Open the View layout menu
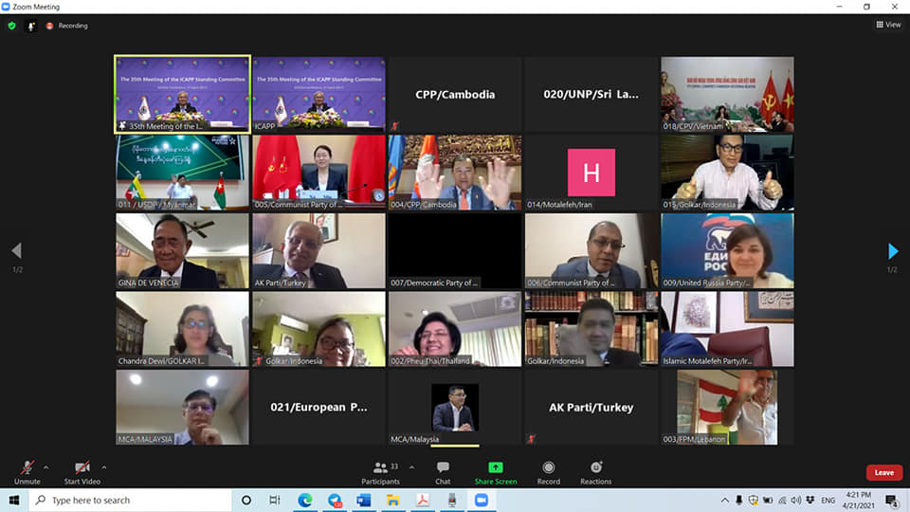Image resolution: width=910 pixels, height=512 pixels. click(888, 25)
